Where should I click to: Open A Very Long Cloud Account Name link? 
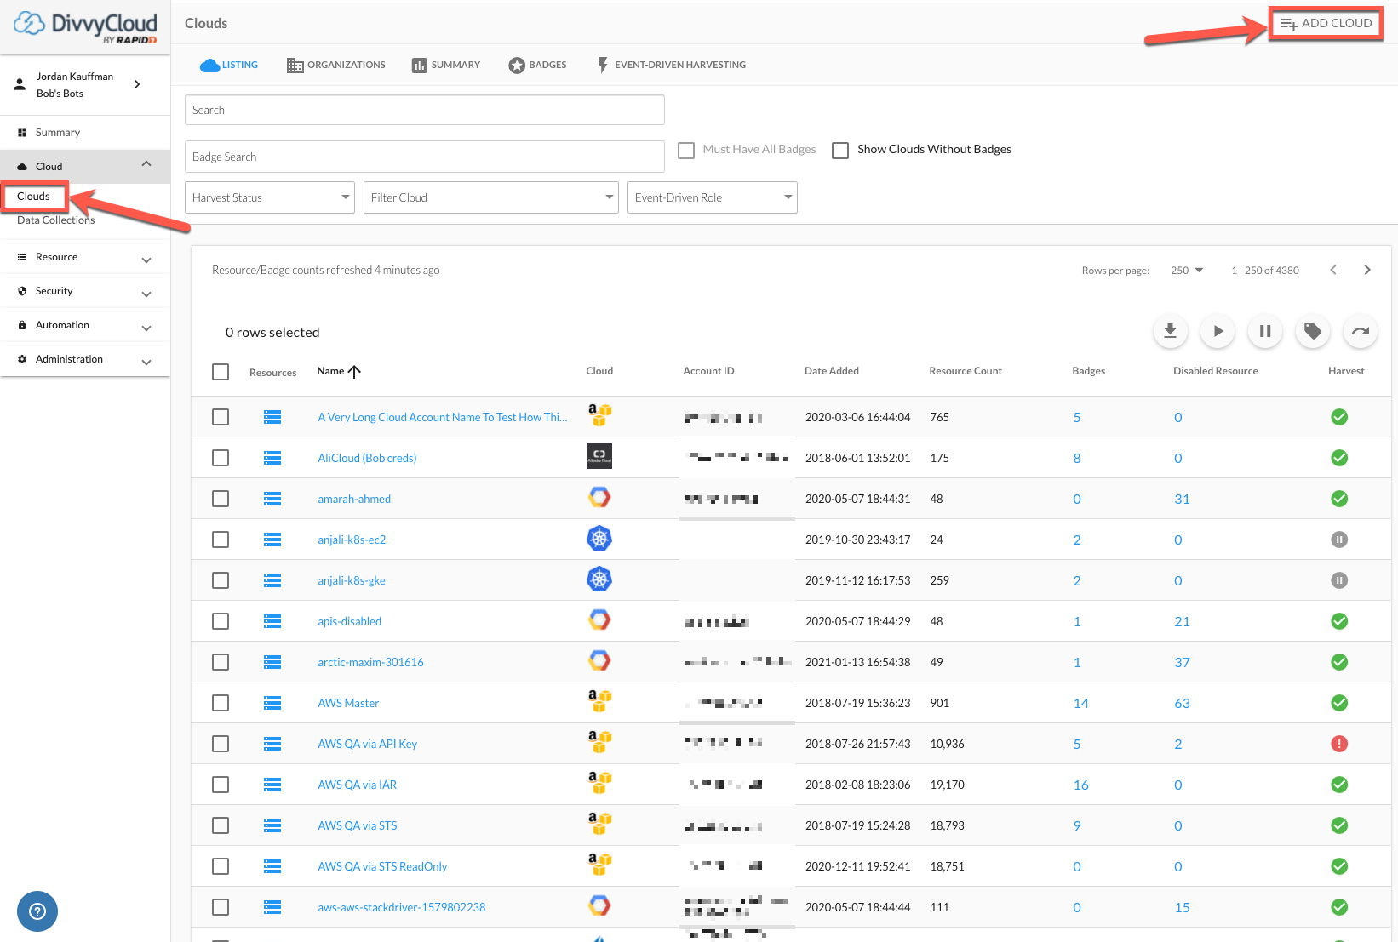442,417
